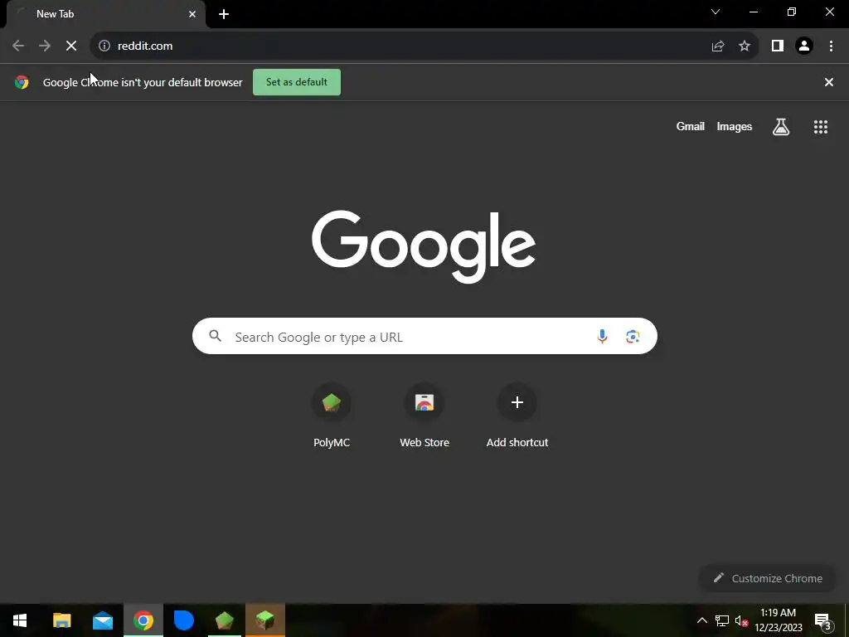Show hidden system tray icons
Viewport: 849px width, 637px height.
[701, 620]
